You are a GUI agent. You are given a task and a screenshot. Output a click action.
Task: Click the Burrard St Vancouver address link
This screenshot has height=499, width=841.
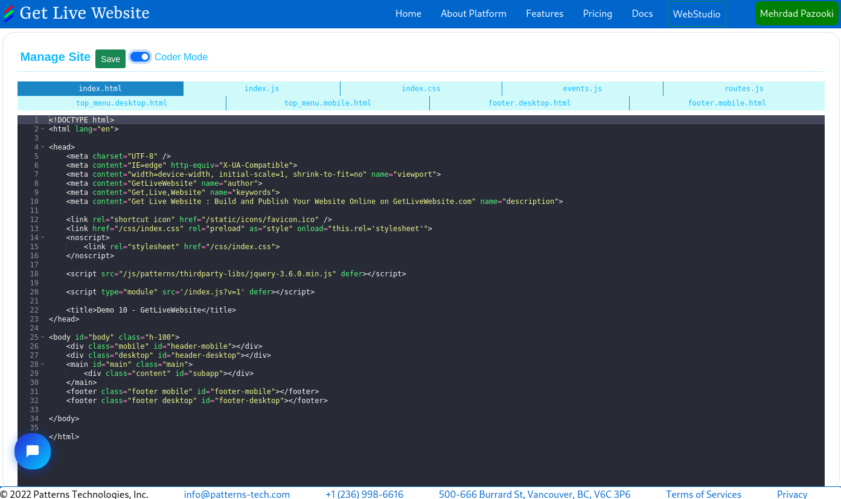(x=534, y=494)
